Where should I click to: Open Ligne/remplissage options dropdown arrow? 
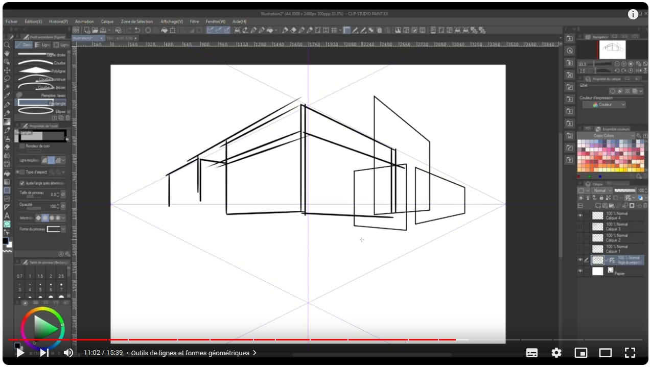click(x=63, y=160)
